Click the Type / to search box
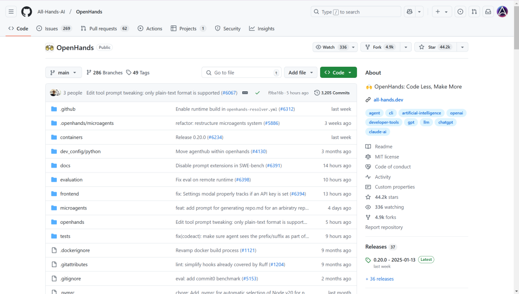The width and height of the screenshot is (519, 294). [x=356, y=12]
